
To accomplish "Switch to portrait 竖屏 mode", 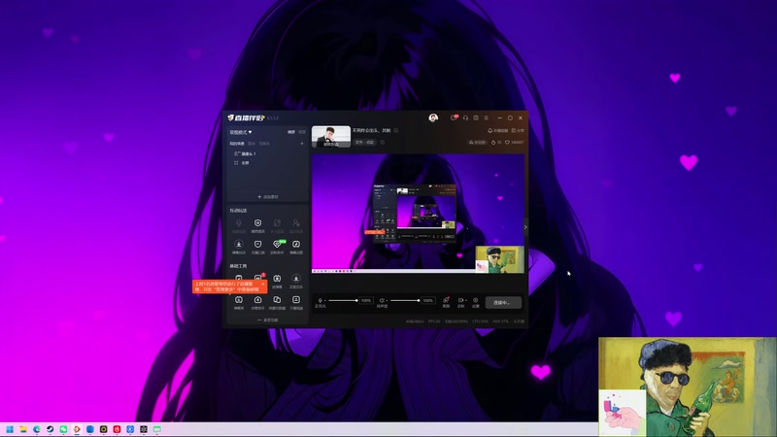I will pyautogui.click(x=302, y=132).
